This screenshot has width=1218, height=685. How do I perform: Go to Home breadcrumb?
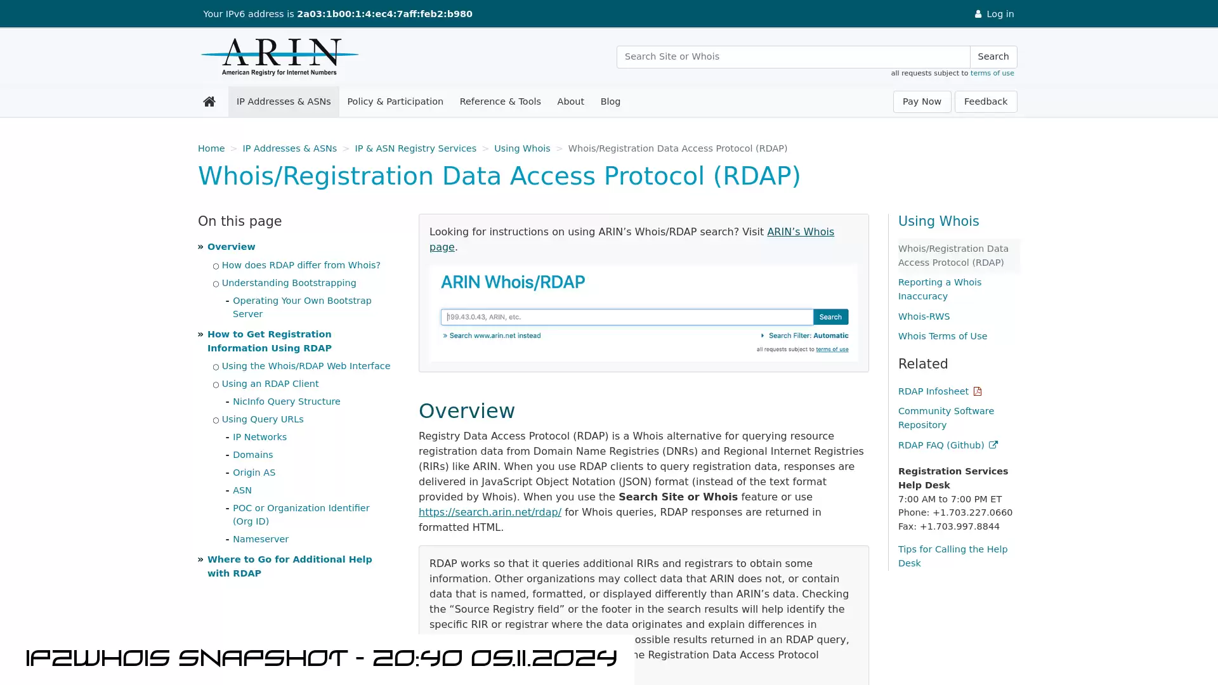tap(211, 148)
